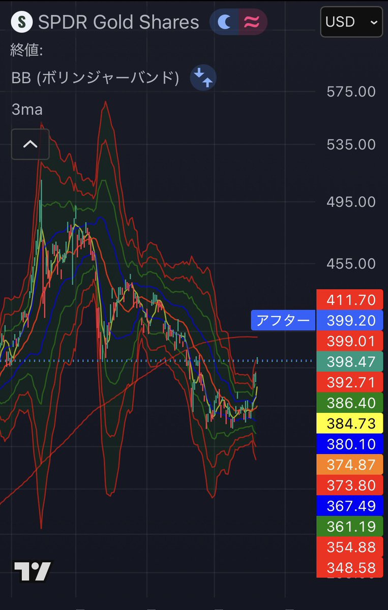Select SPDR Gold Shares title text

[x=118, y=22]
